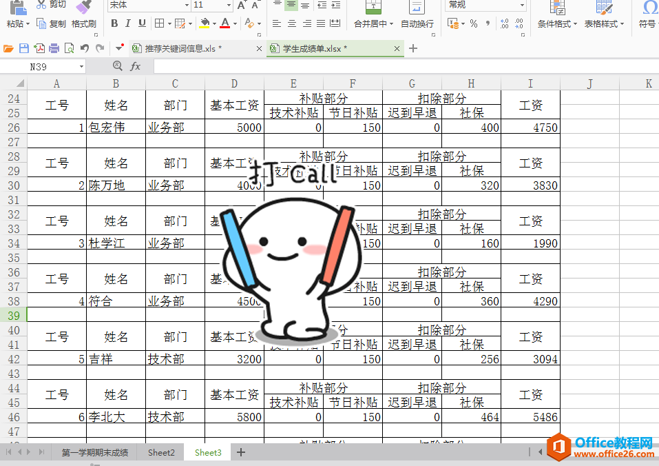This screenshot has height=466, width=659.
Task: Click the save floppy disk icon
Action: pyautogui.click(x=24, y=49)
